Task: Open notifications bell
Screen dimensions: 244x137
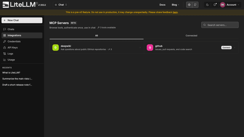Action: point(215,5)
